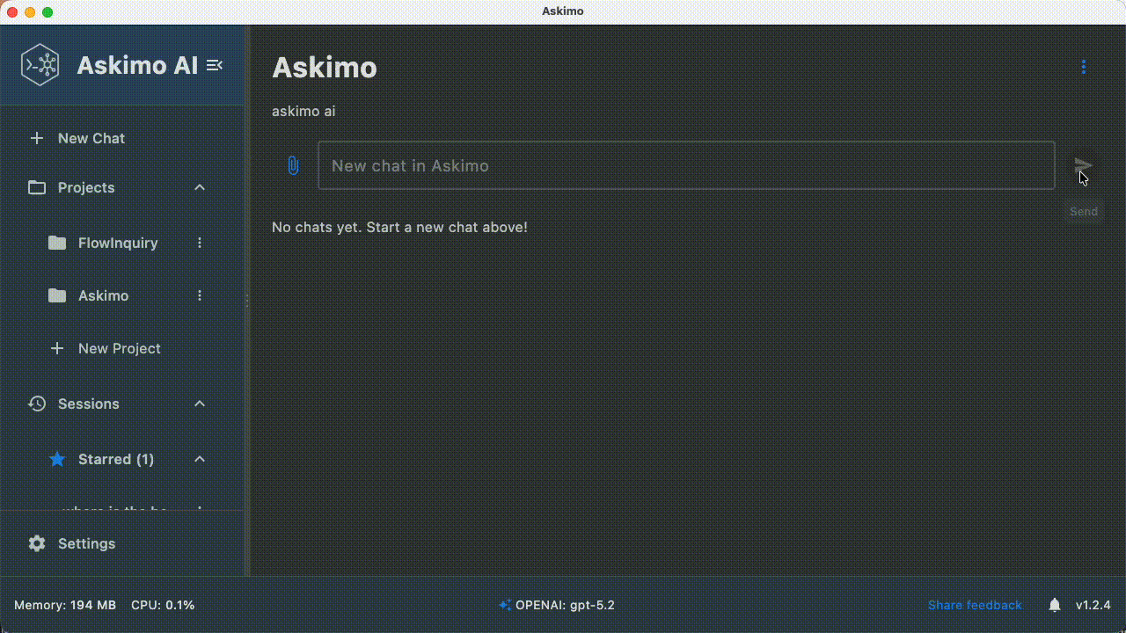The image size is (1126, 633).
Task: Collapse the Starred (1) list
Action: 199,459
